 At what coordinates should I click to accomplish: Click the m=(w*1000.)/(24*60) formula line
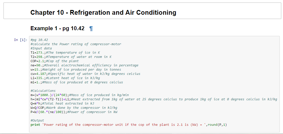80,95
